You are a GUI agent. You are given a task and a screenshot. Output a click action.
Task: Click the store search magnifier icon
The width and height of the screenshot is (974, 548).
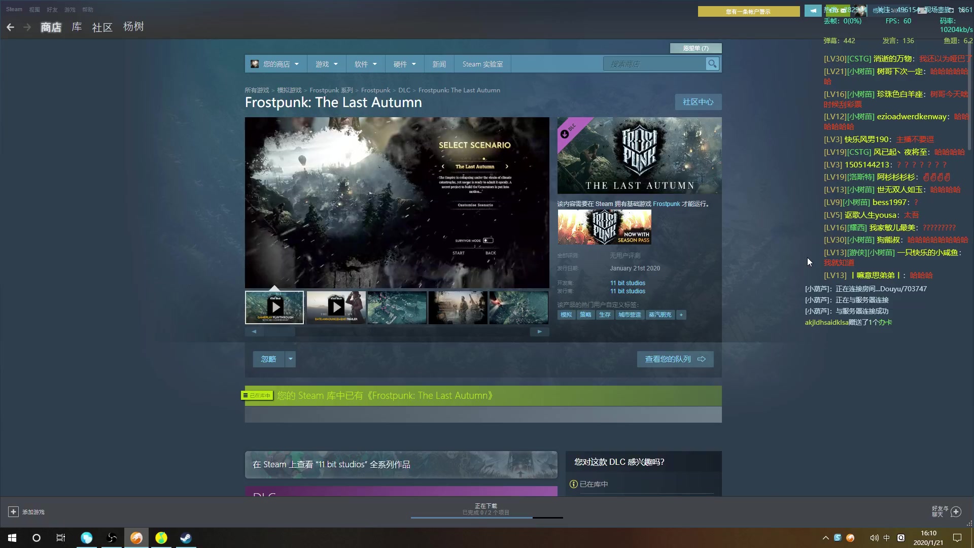click(x=712, y=64)
